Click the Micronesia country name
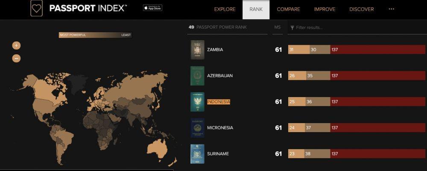The height and width of the screenshot is (171, 427). pos(220,128)
